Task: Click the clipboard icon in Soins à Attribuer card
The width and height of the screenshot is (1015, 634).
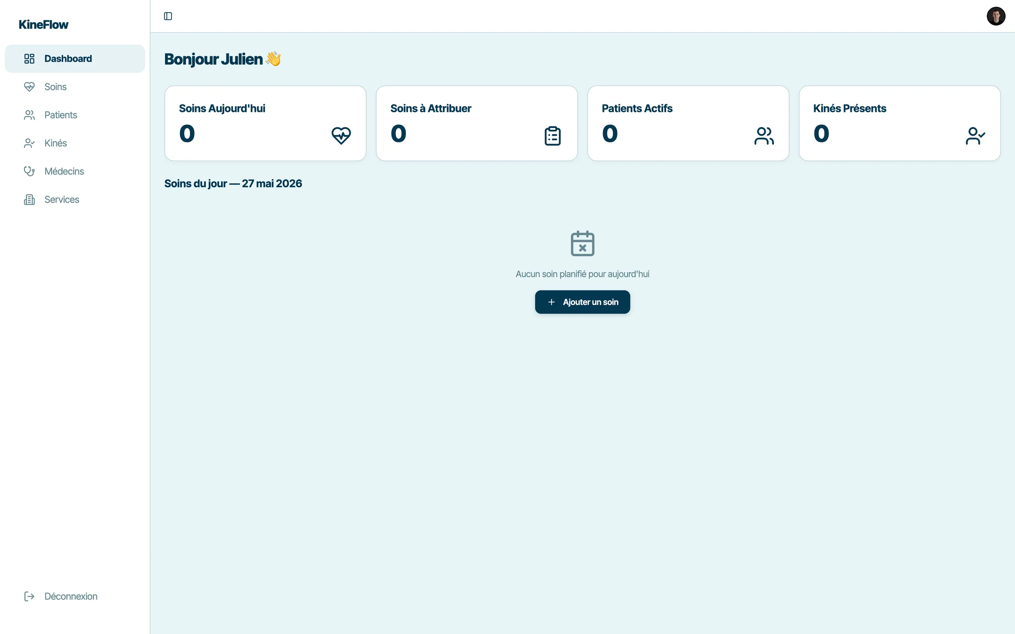Action: (x=552, y=136)
